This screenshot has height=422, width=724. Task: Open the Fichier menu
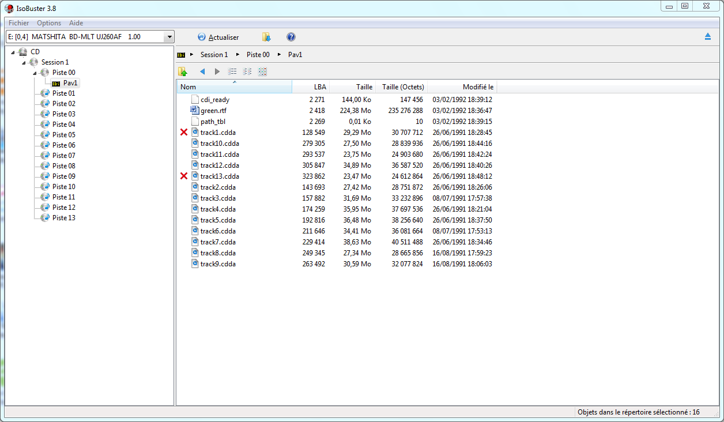click(x=19, y=23)
